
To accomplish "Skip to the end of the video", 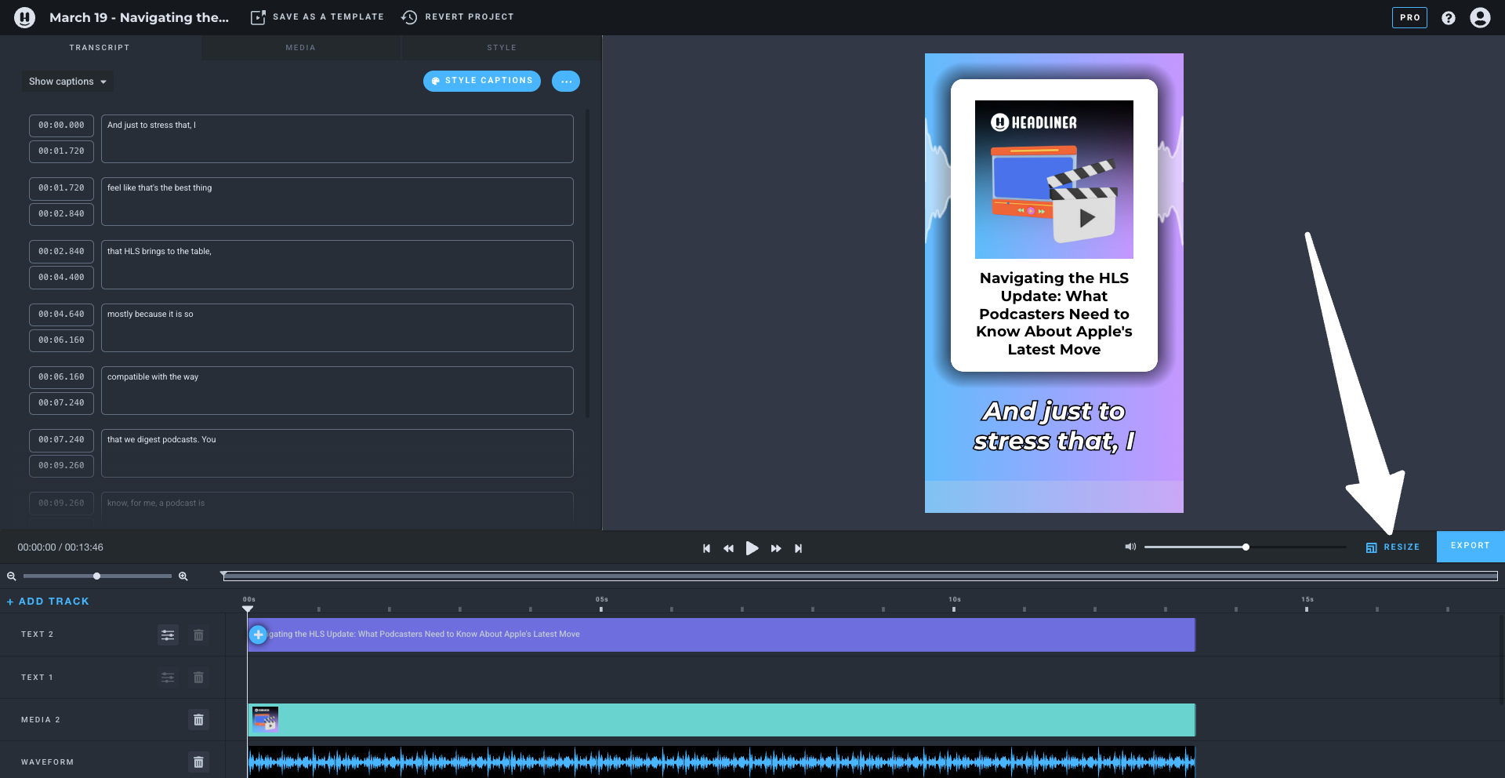I will [x=798, y=548].
